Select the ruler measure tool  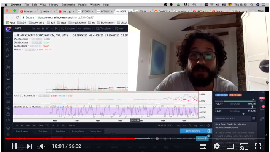[8, 88]
